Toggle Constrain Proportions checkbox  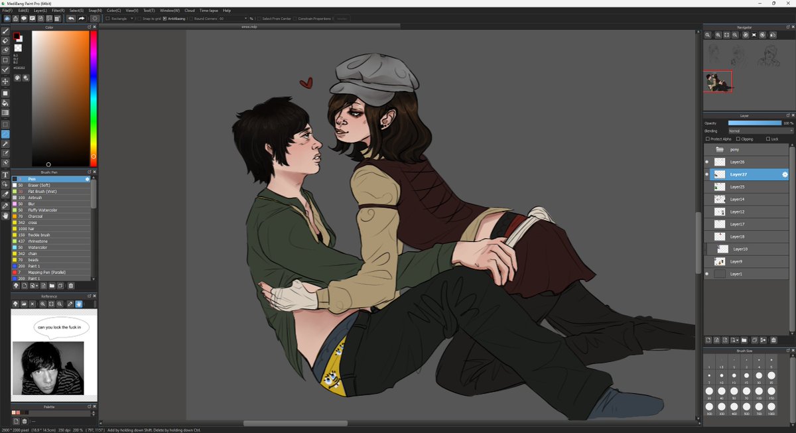pos(295,19)
